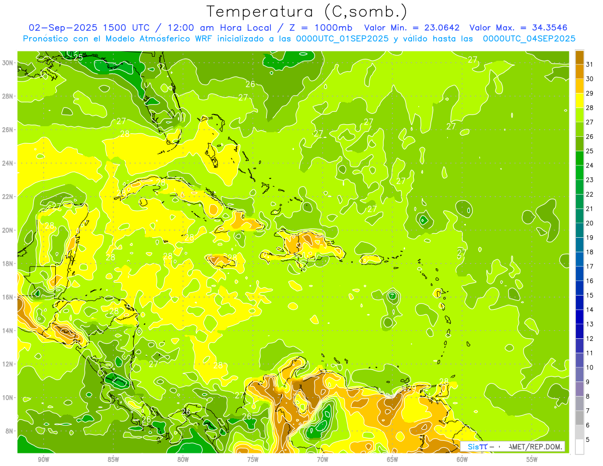Viewport: 603px width, 466px height.
Task: Click the valid-until time "0000UTC_04SEP2025"
Action: click(x=529, y=39)
